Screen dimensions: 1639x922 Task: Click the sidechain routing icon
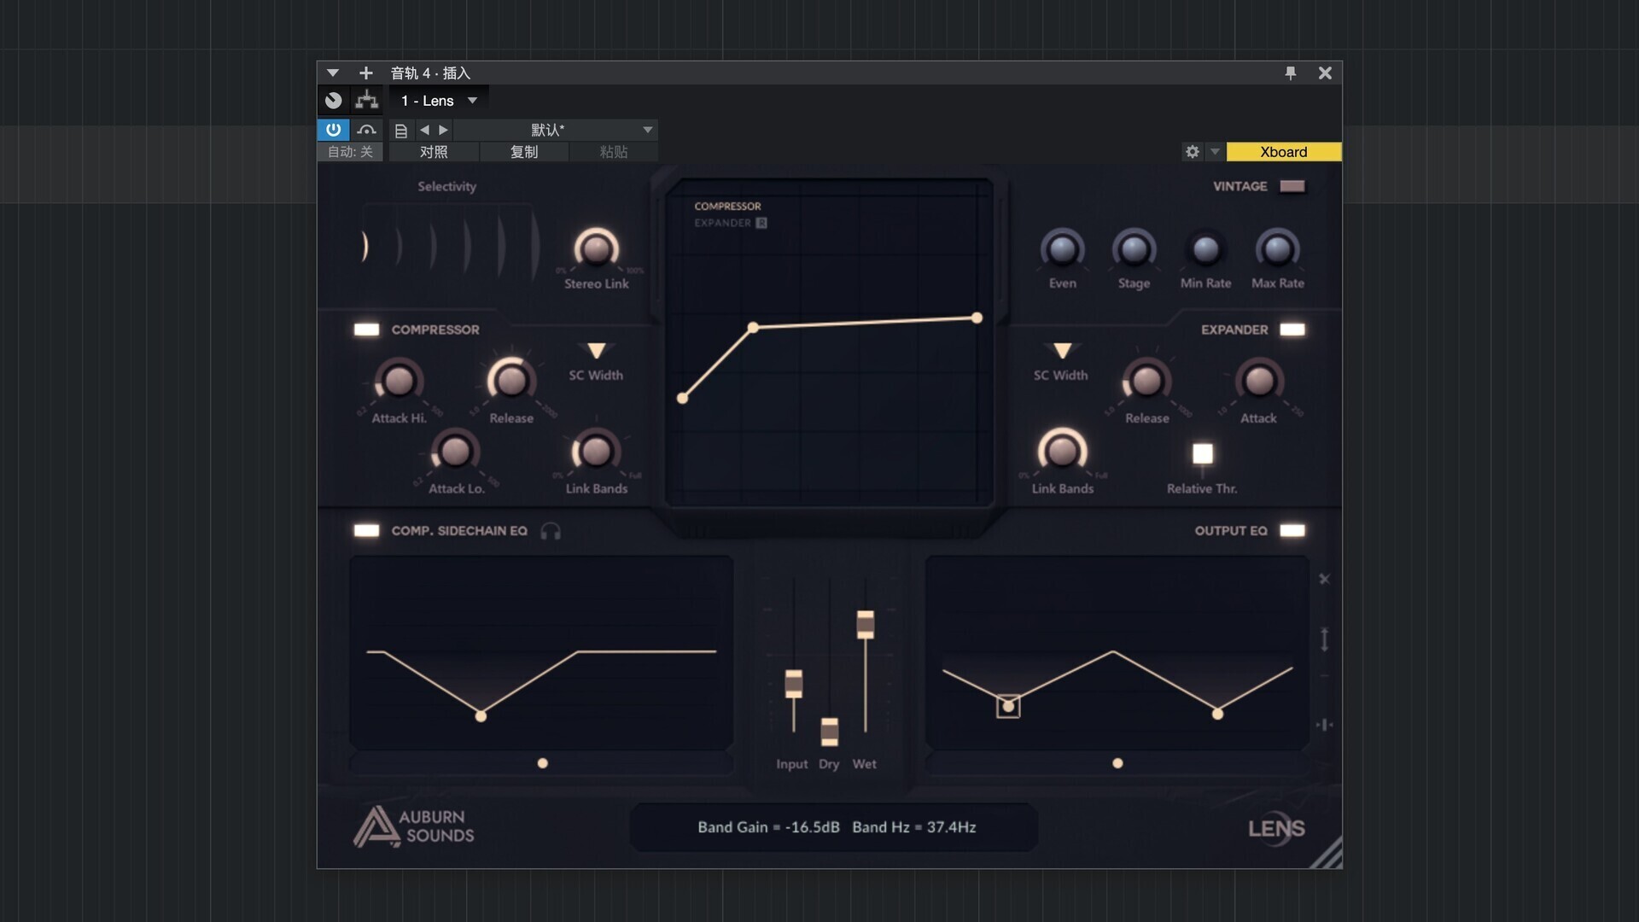pyautogui.click(x=367, y=101)
